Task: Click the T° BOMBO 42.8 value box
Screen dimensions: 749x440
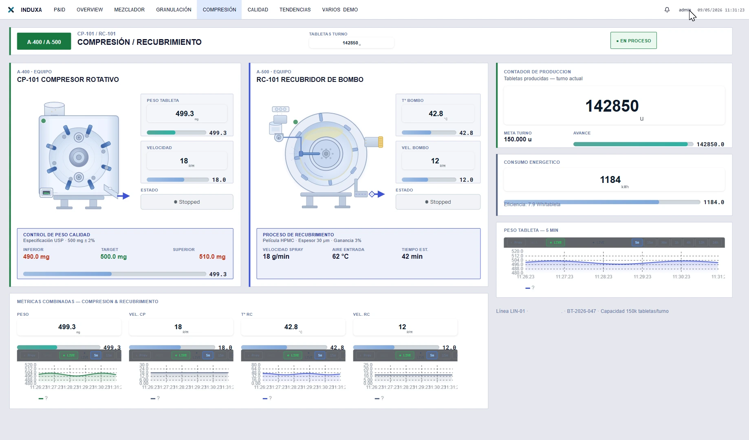Action: click(x=438, y=114)
